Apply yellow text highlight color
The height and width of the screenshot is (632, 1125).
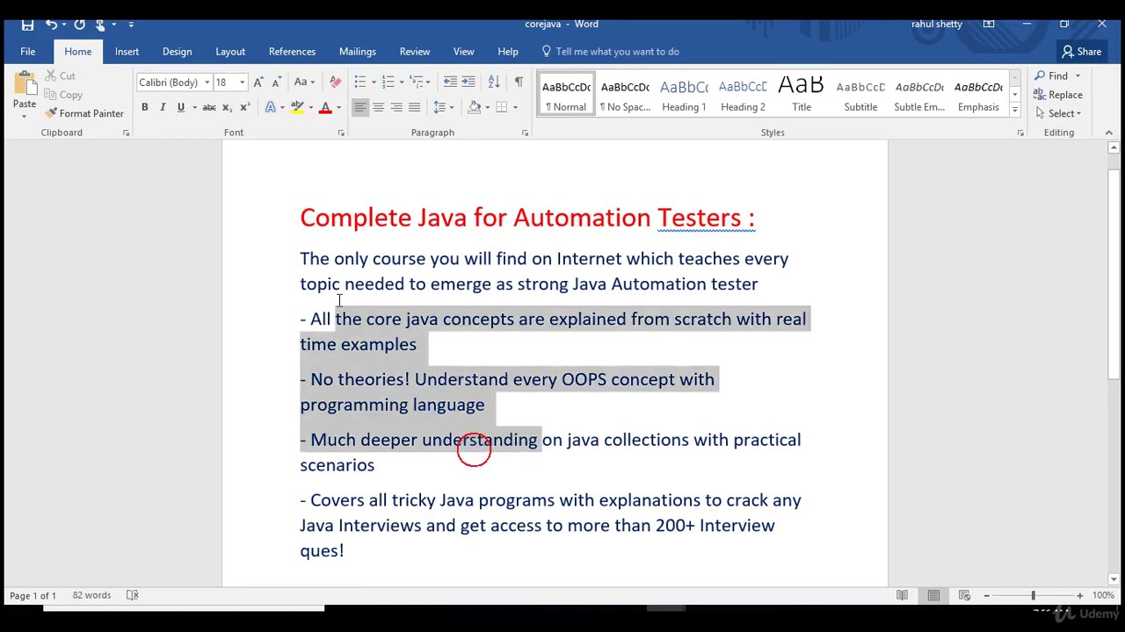coord(298,107)
